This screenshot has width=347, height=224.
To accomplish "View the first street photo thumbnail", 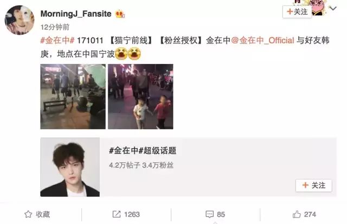I will tap(73, 97).
